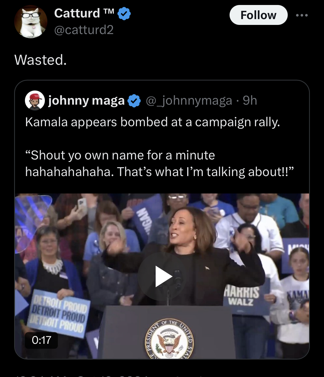The image size is (324, 377).
Task: Open the Catturd ™ display name
Action: click(77, 13)
